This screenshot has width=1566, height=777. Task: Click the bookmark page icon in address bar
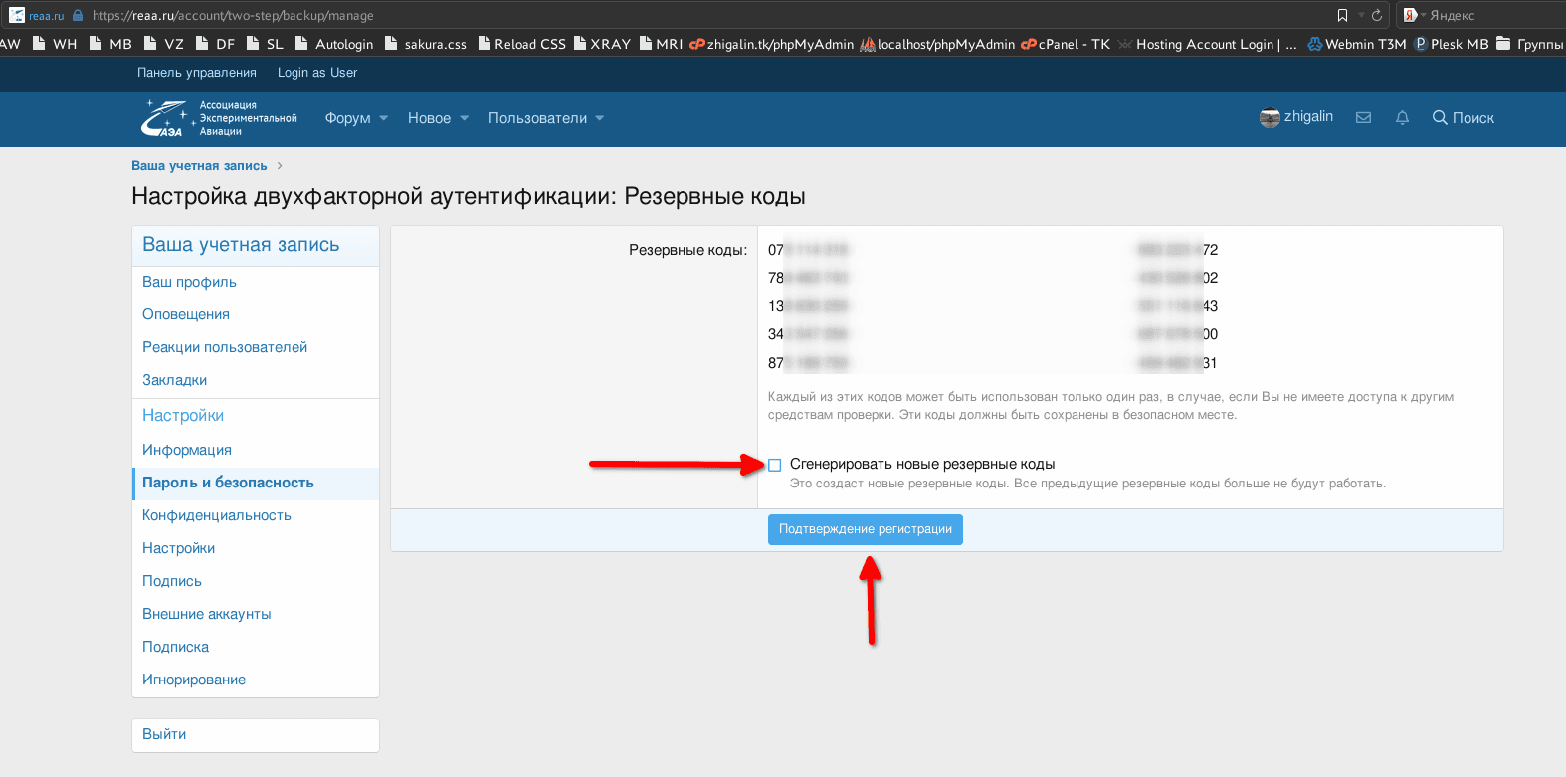coord(1342,15)
